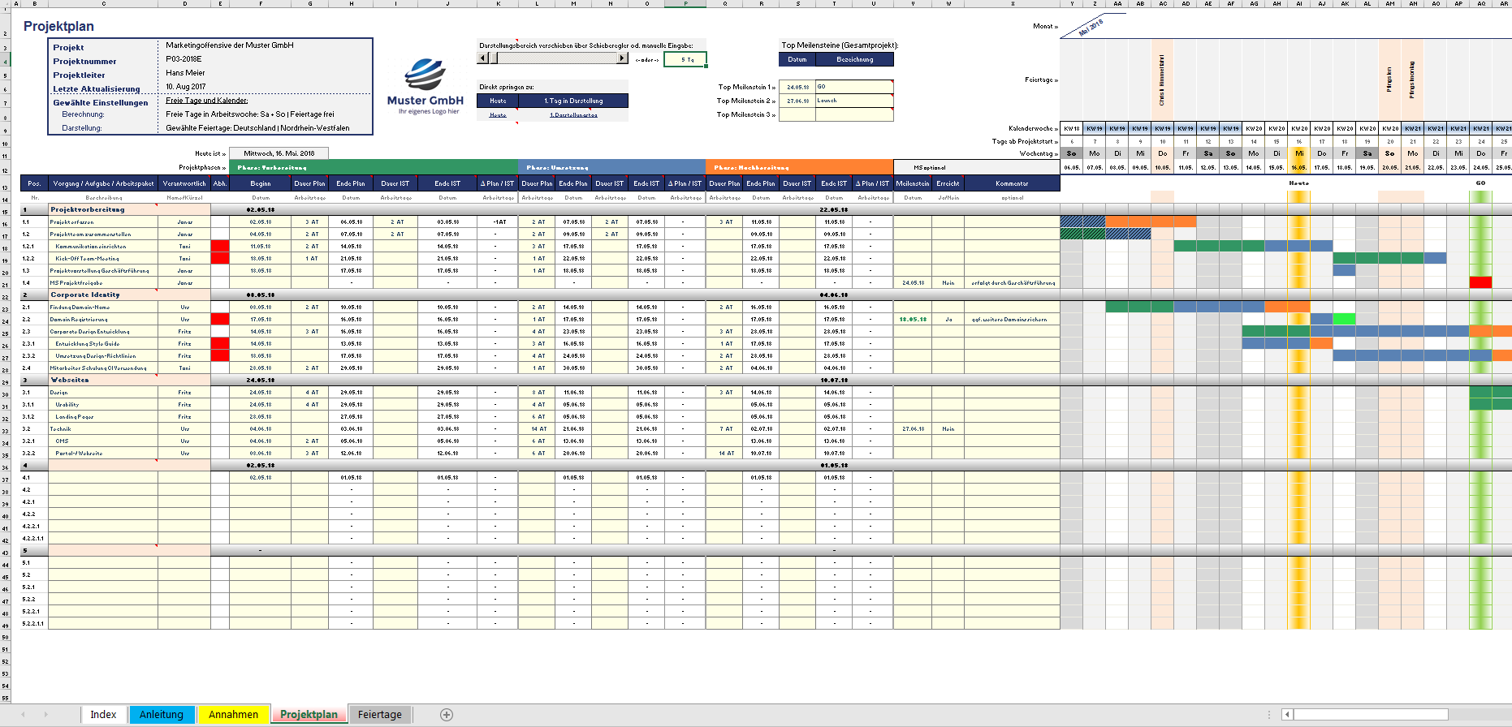Click the add new sheet plus icon
1512x727 pixels.
tap(446, 715)
